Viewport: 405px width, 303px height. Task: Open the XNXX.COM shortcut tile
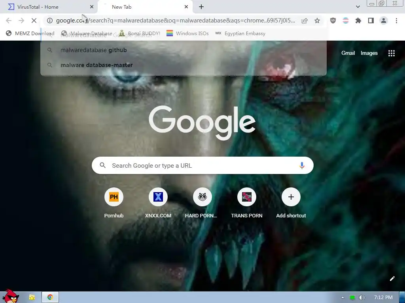158,204
